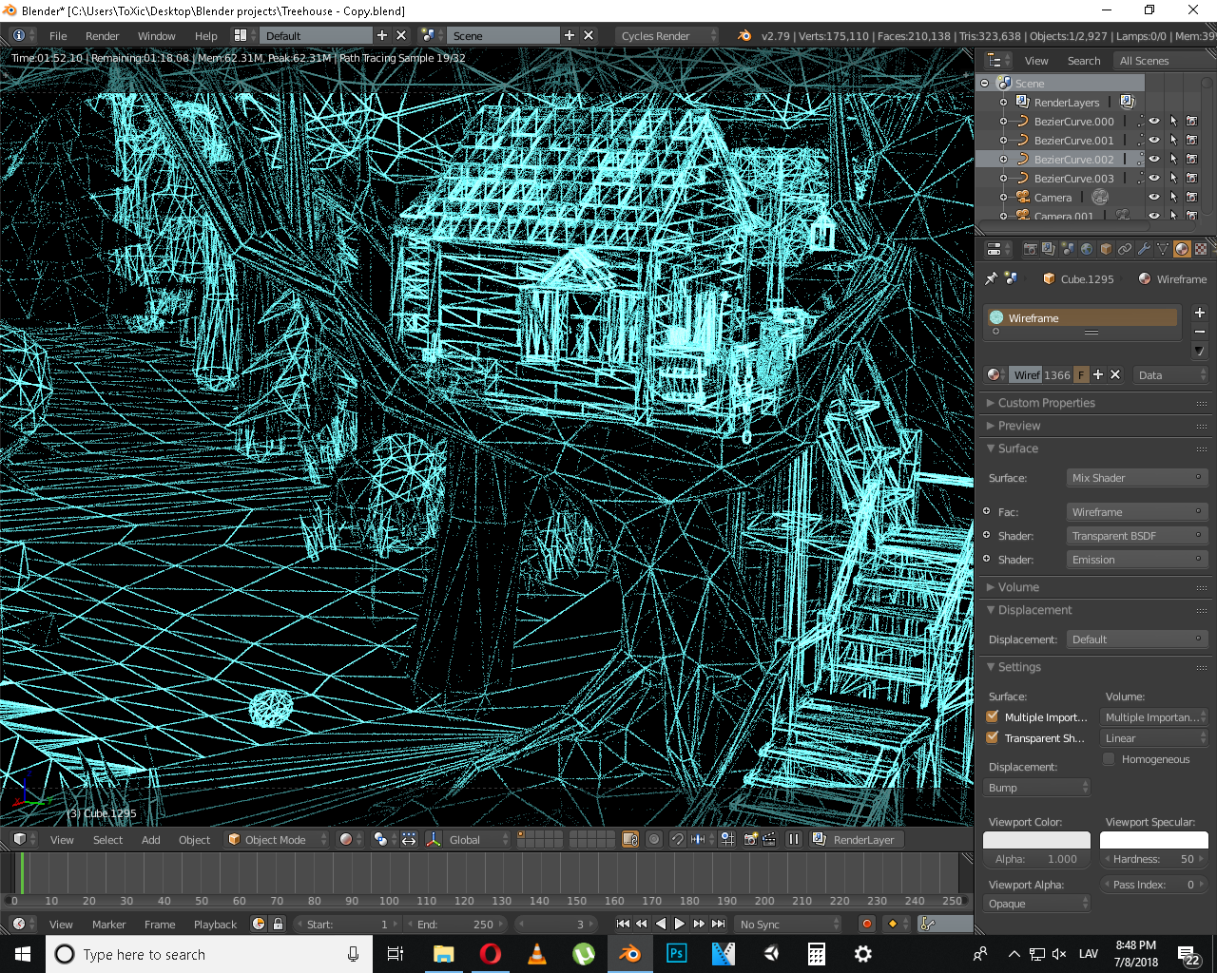1217x973 pixels.
Task: Play the animation in reverse
Action: (x=661, y=924)
